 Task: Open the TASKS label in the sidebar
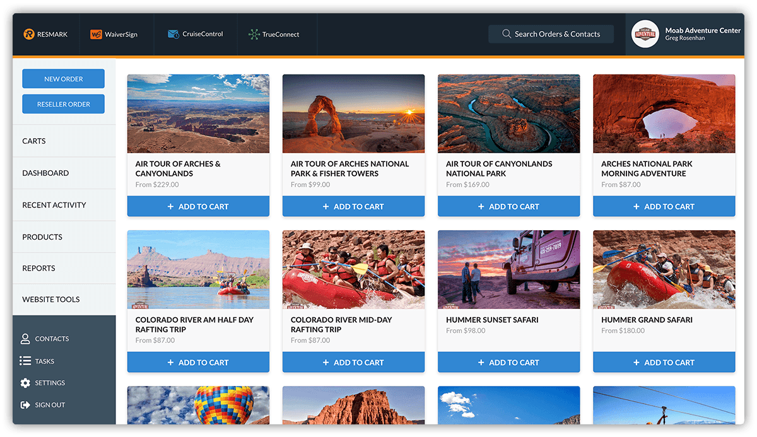[x=45, y=361]
